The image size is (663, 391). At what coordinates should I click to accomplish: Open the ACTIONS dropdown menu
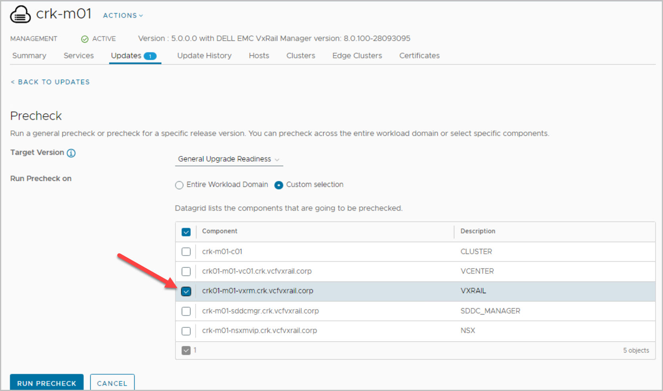coord(123,15)
